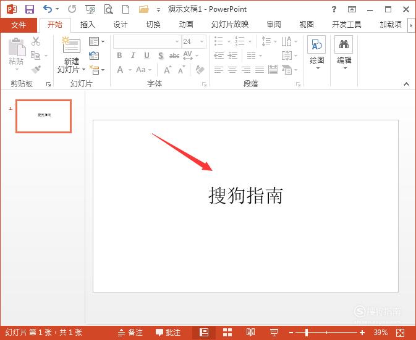Switch to slide sorter view icon
Viewport: 416px width, 340px height.
227,333
